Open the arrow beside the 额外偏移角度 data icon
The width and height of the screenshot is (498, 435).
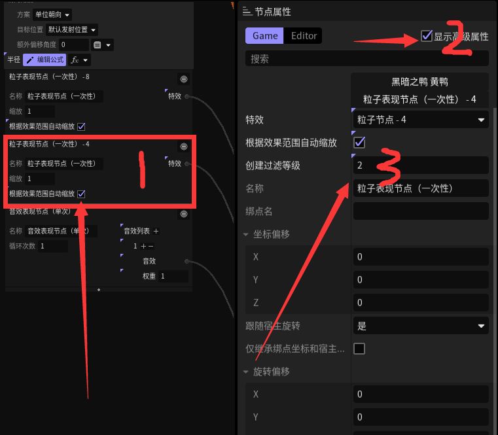(x=108, y=45)
